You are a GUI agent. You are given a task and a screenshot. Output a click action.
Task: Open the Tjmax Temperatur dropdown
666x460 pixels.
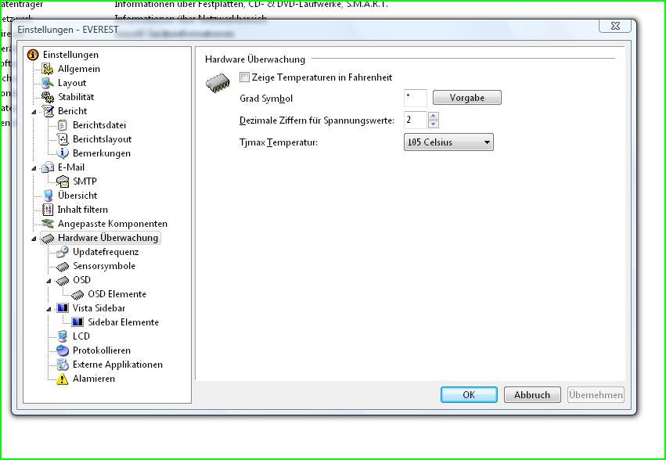click(x=448, y=142)
